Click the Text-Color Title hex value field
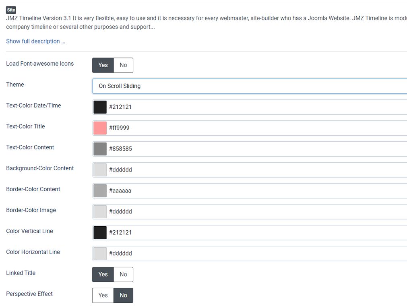 click(x=257, y=128)
